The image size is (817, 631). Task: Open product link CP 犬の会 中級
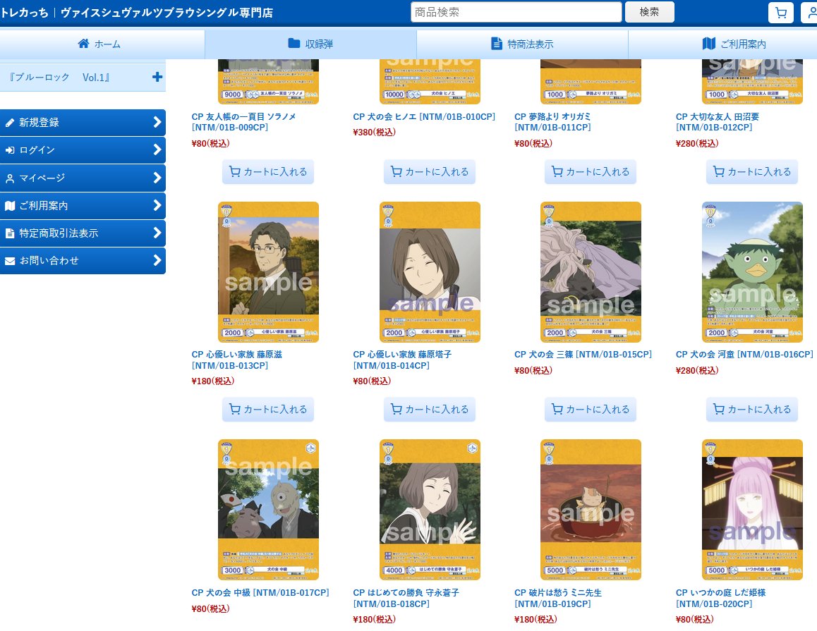[260, 592]
